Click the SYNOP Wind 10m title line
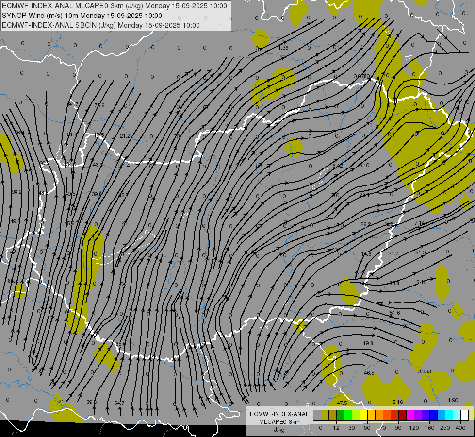475x437 pixels. pyautogui.click(x=82, y=16)
